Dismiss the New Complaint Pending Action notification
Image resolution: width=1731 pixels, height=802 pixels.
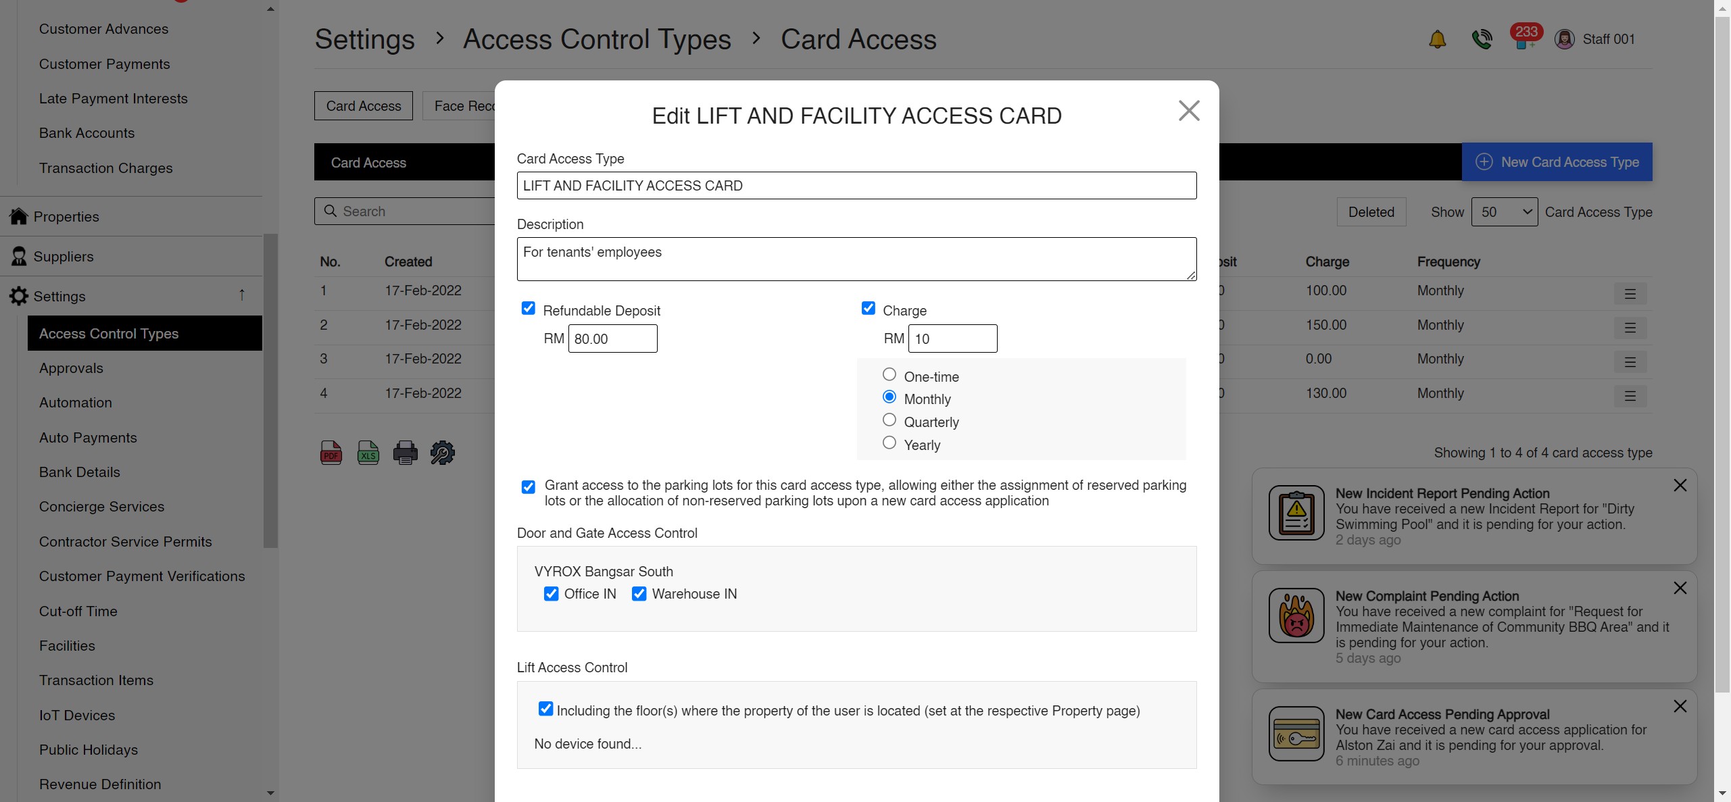click(1680, 588)
